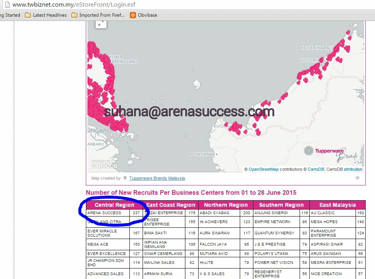The width and height of the screenshot is (375, 279).
Task: Click the MUTIARA AKID cell
Action: [x=219, y=253]
